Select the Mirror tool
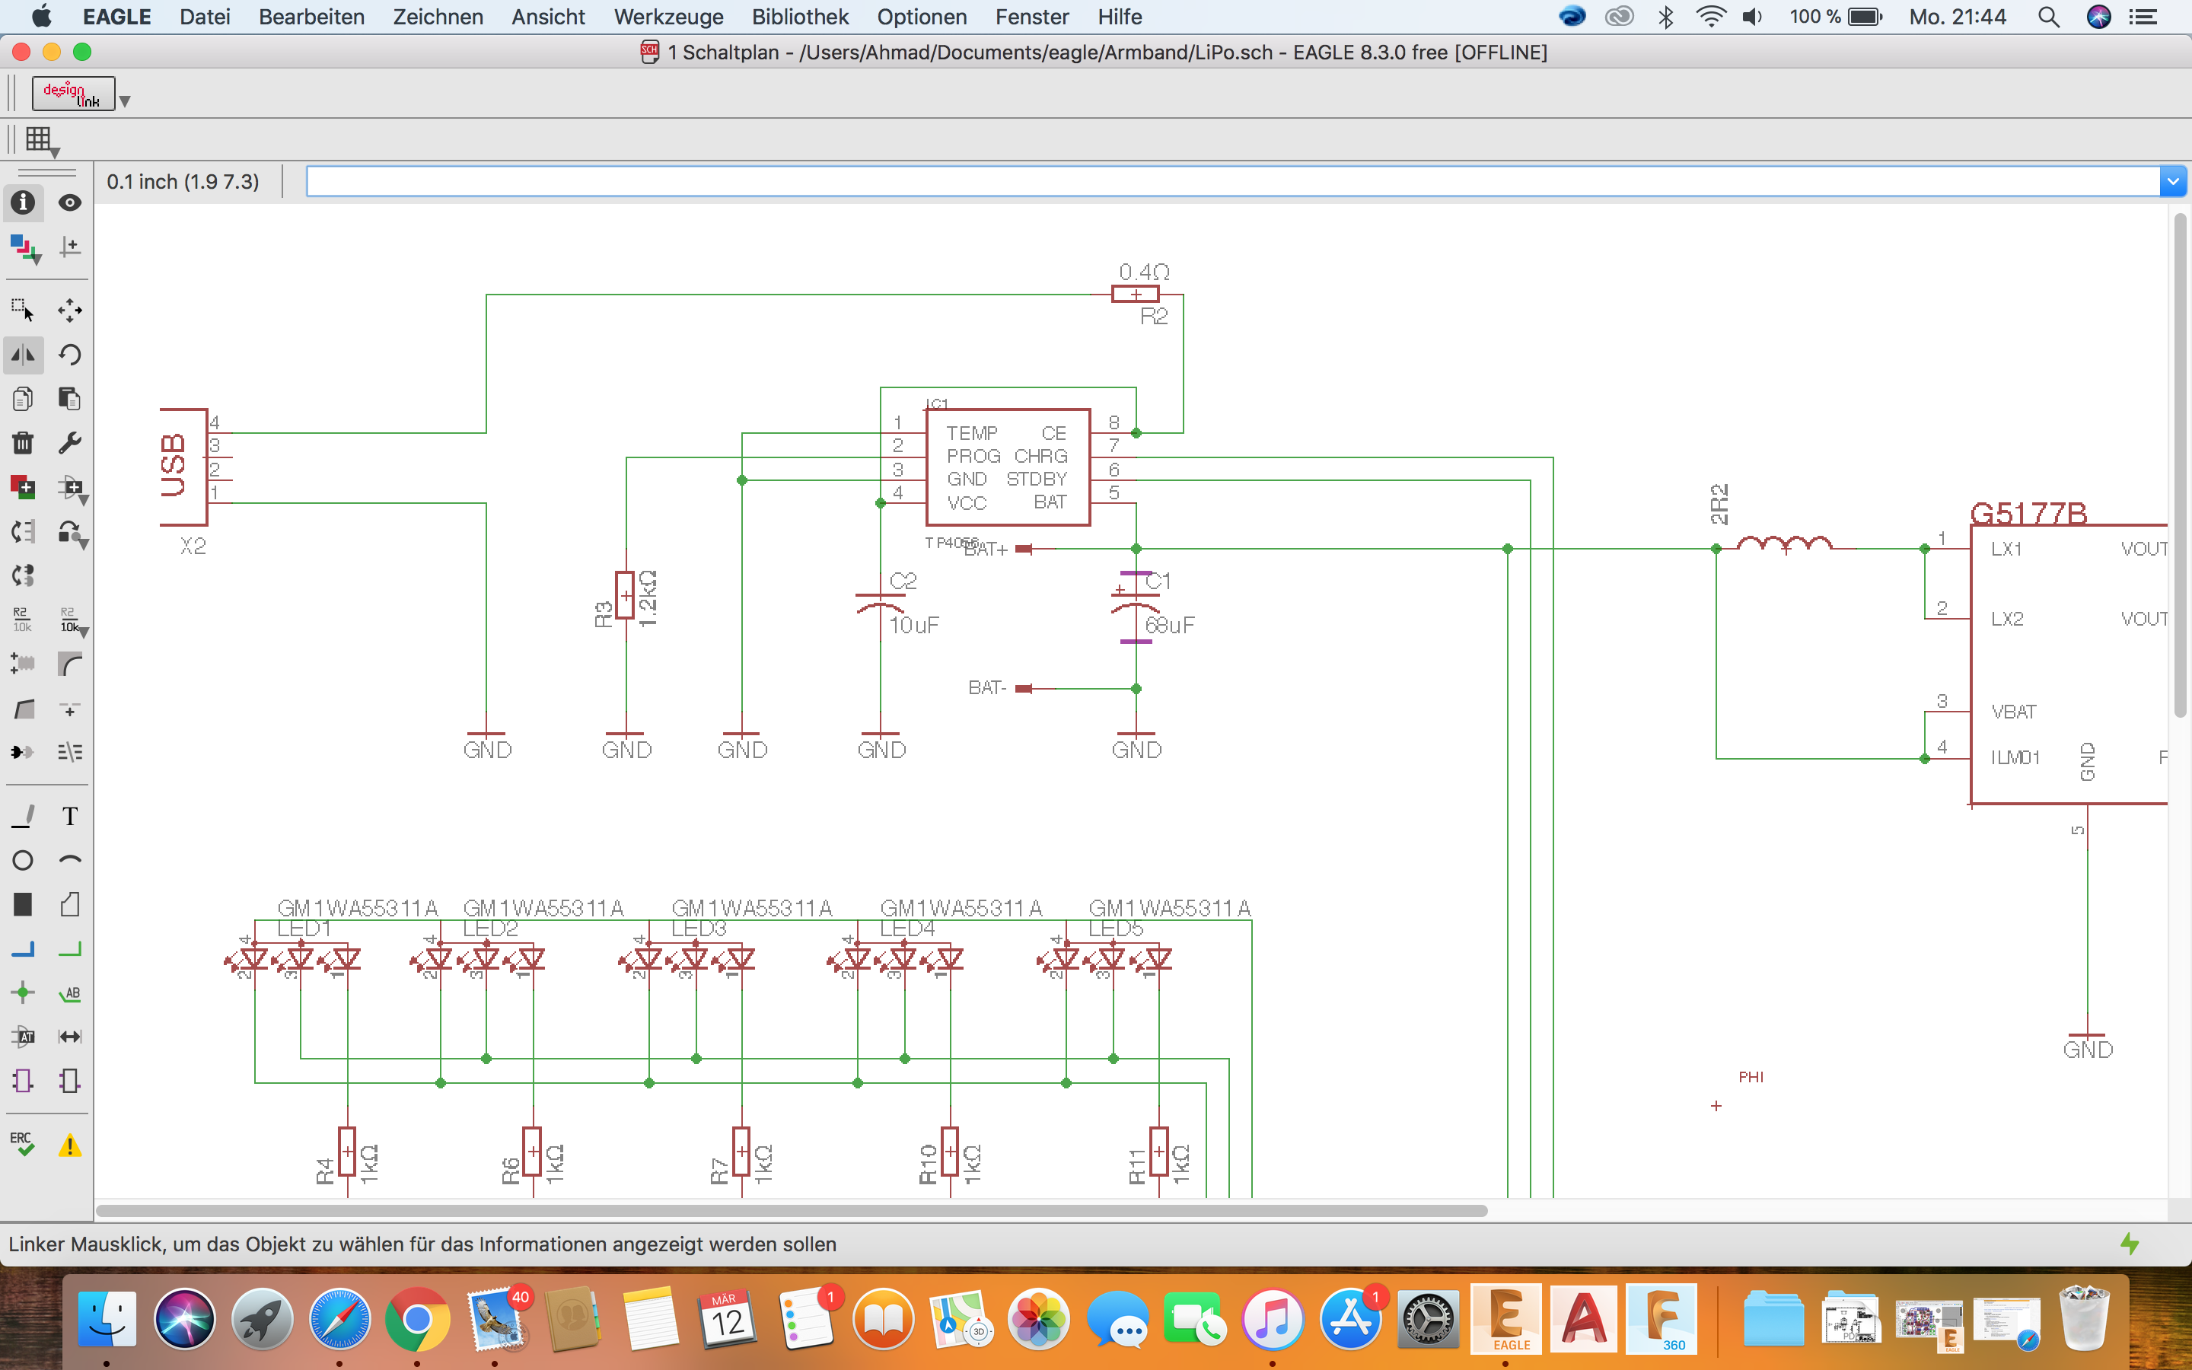The height and width of the screenshot is (1370, 2192). click(x=24, y=354)
